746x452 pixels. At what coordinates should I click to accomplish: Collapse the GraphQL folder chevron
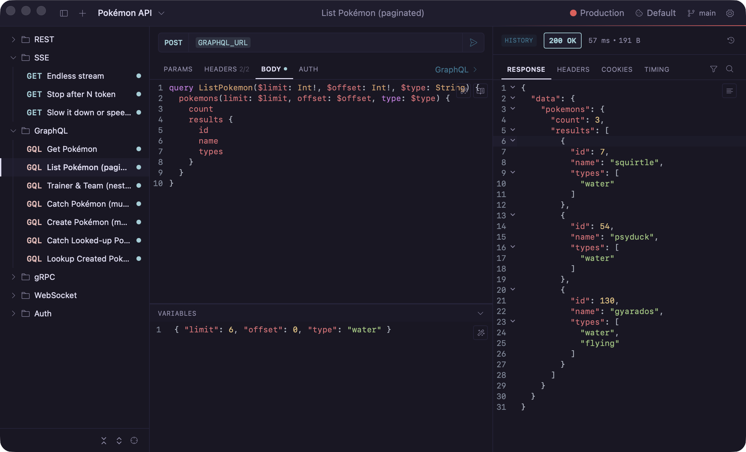[x=13, y=131]
